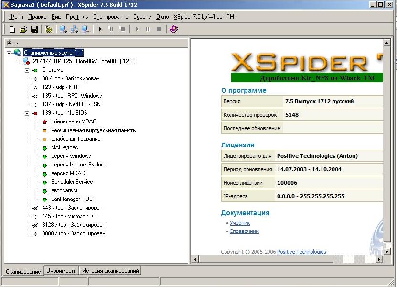Click the Remove host icon
Viewport: 397px width, 287px height.
[86, 29]
